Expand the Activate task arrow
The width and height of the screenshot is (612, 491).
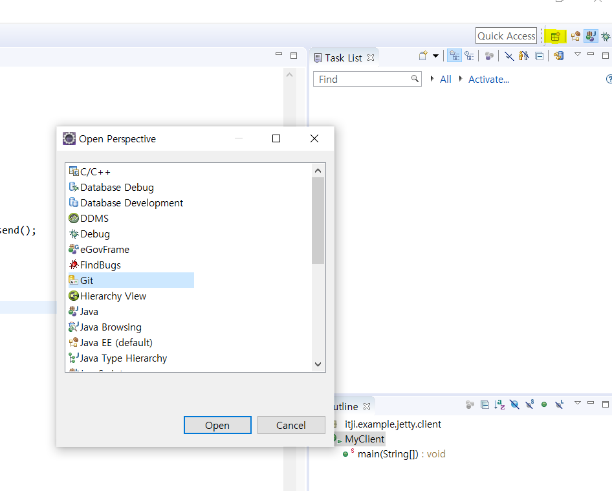[x=461, y=79]
